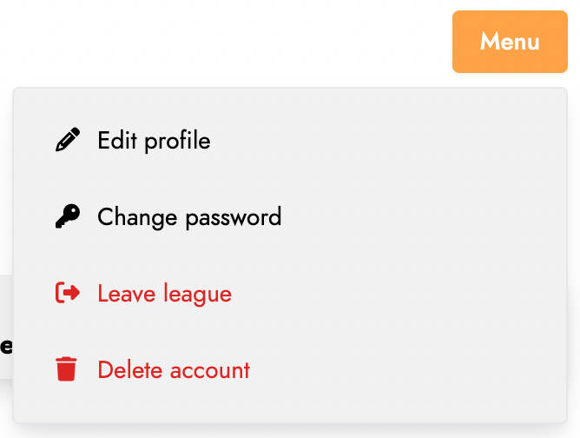Exit the league using the arrow-bracket symbol
Screen dimensions: 580x438
pos(68,293)
